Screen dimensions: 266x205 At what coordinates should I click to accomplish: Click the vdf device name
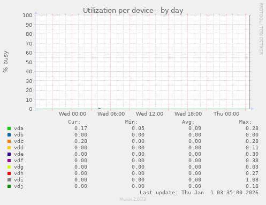point(19,161)
